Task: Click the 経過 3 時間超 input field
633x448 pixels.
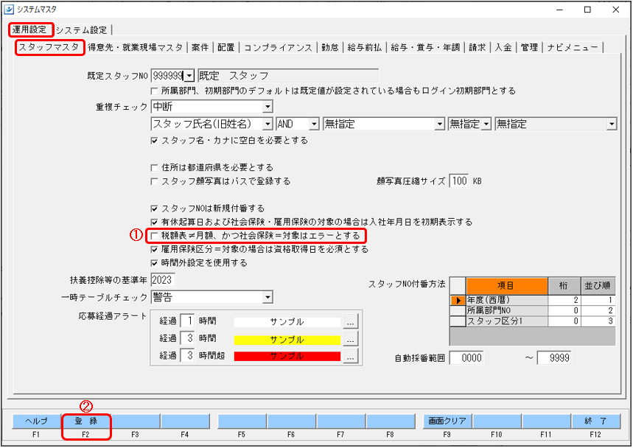Action: (x=187, y=356)
